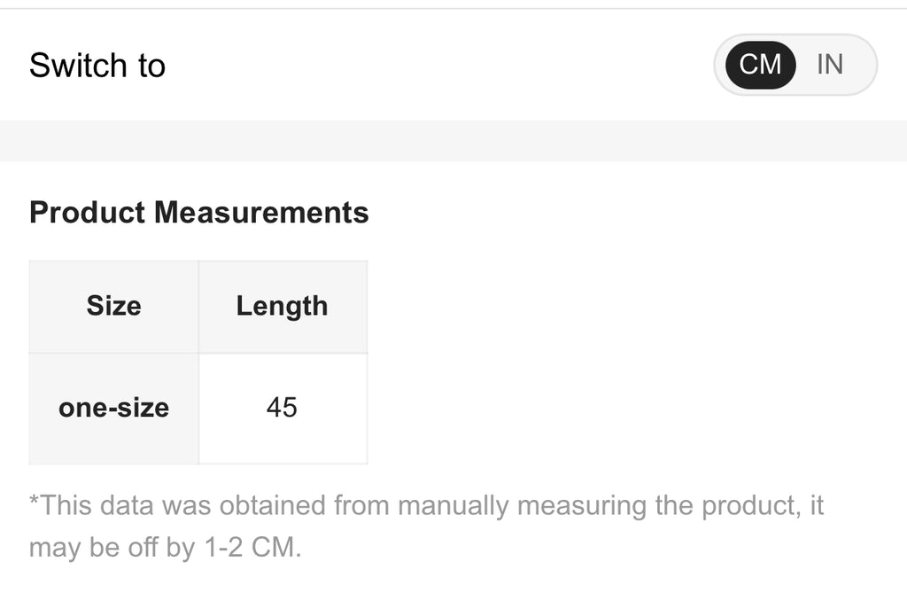This screenshot has width=907, height=593.
Task: Click the 'may be off by 1-2 CM' text
Action: click(x=166, y=547)
